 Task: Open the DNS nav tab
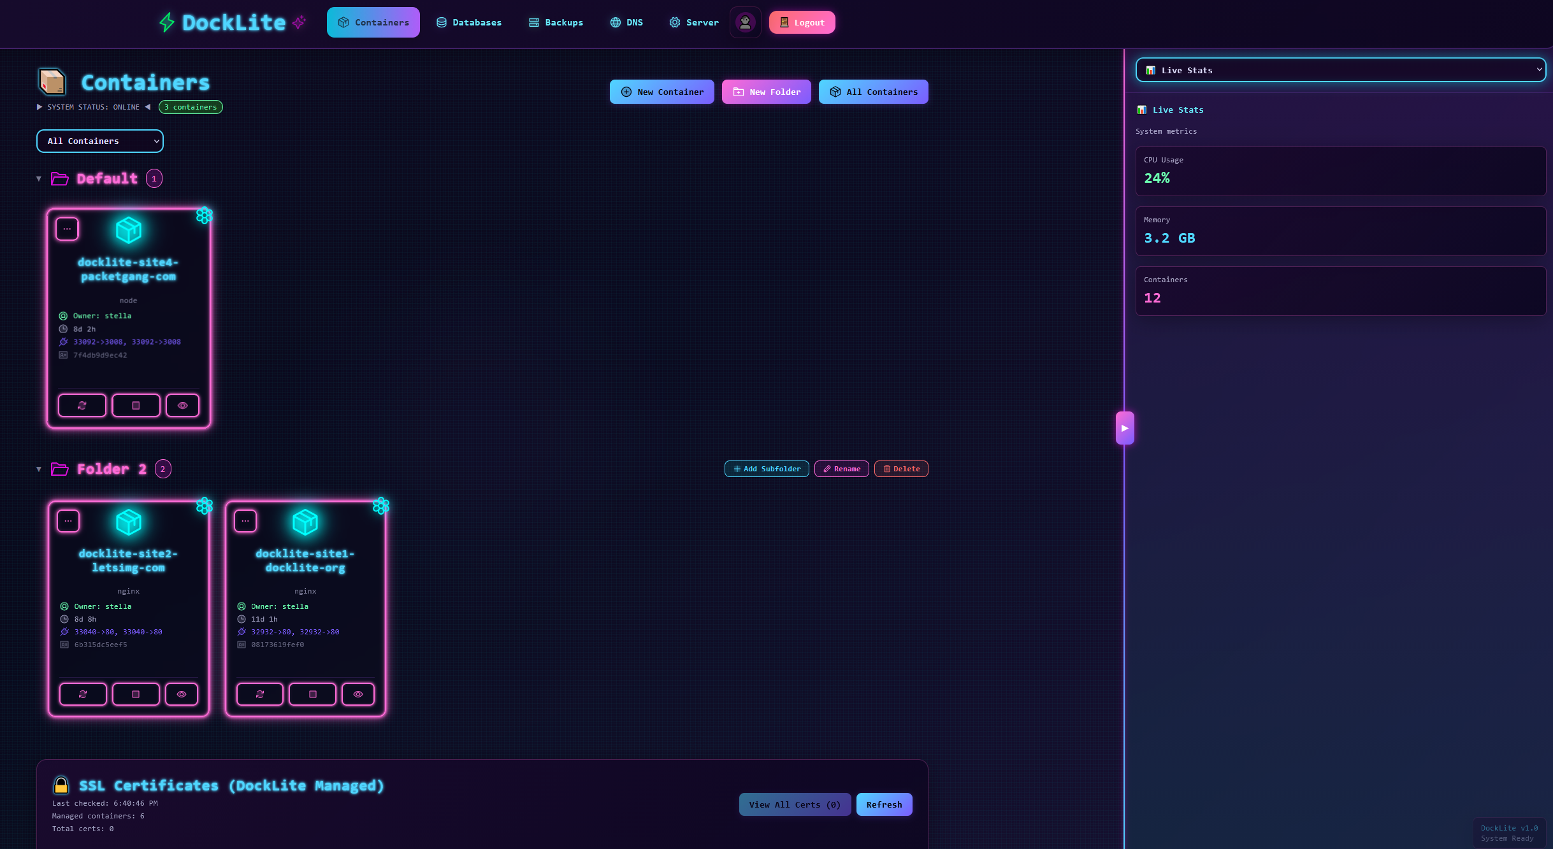pyautogui.click(x=626, y=22)
